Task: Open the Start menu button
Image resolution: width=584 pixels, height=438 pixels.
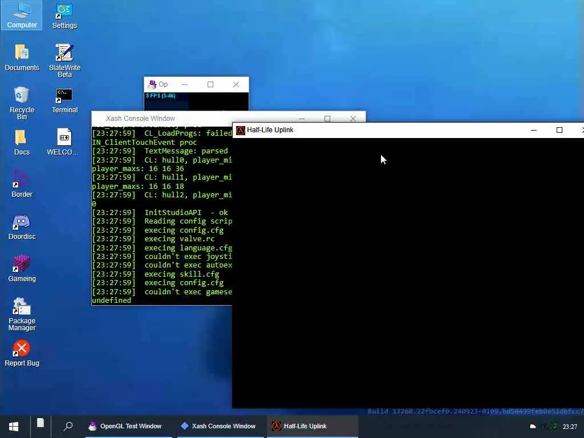Action: (14, 427)
